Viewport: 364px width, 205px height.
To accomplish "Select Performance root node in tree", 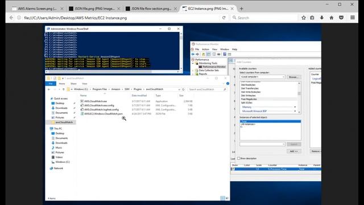I will click(202, 60).
